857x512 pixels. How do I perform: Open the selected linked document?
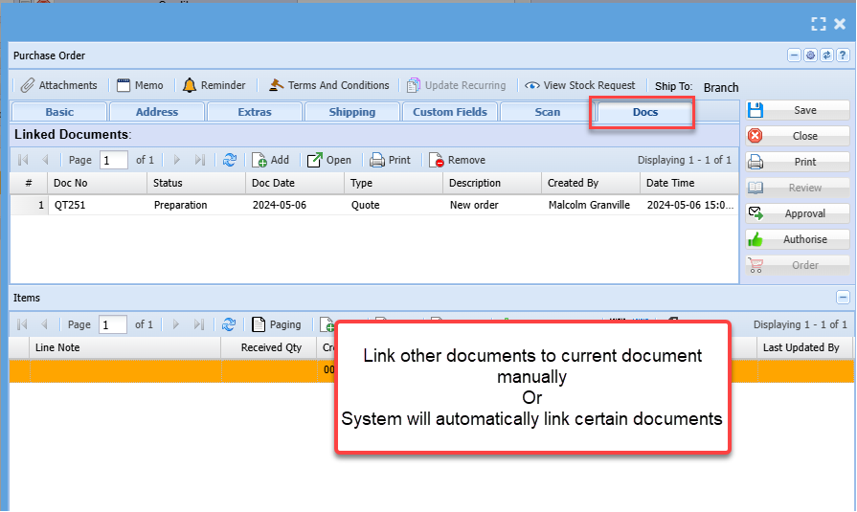[329, 160]
